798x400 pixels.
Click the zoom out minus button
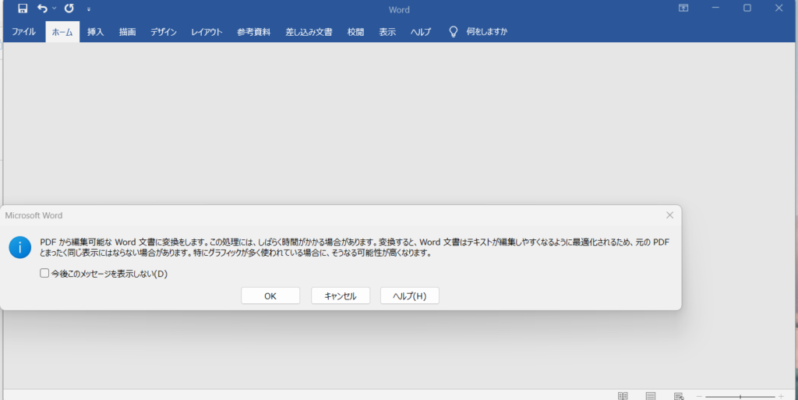[699, 396]
